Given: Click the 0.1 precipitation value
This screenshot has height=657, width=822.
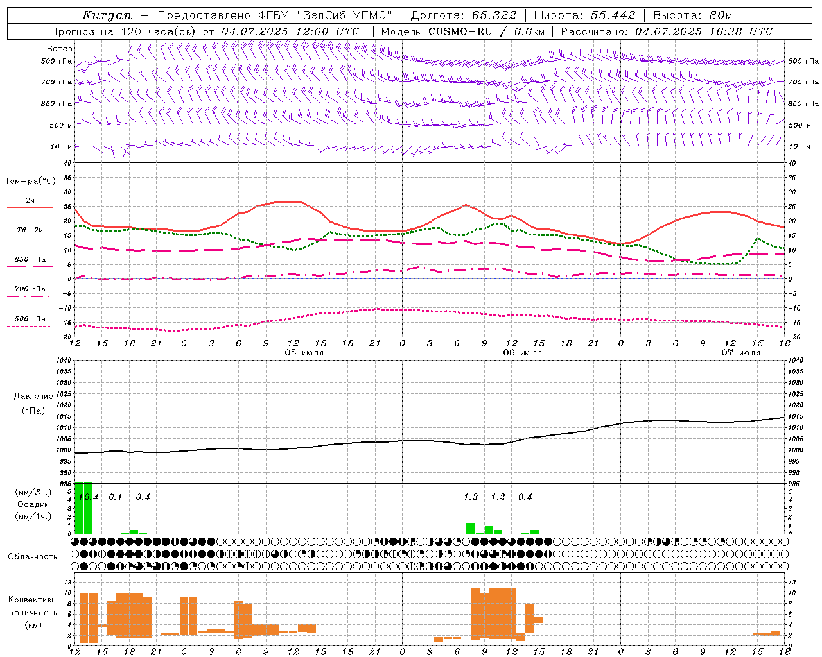Looking at the screenshot, I should click(x=115, y=497).
